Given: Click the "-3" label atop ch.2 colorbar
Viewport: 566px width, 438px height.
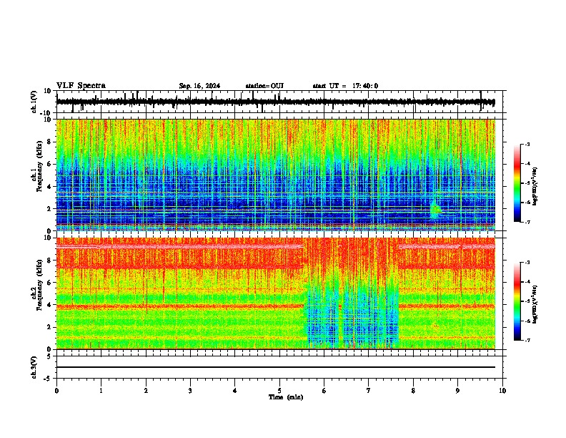Looking at the screenshot, I should pyautogui.click(x=527, y=263).
